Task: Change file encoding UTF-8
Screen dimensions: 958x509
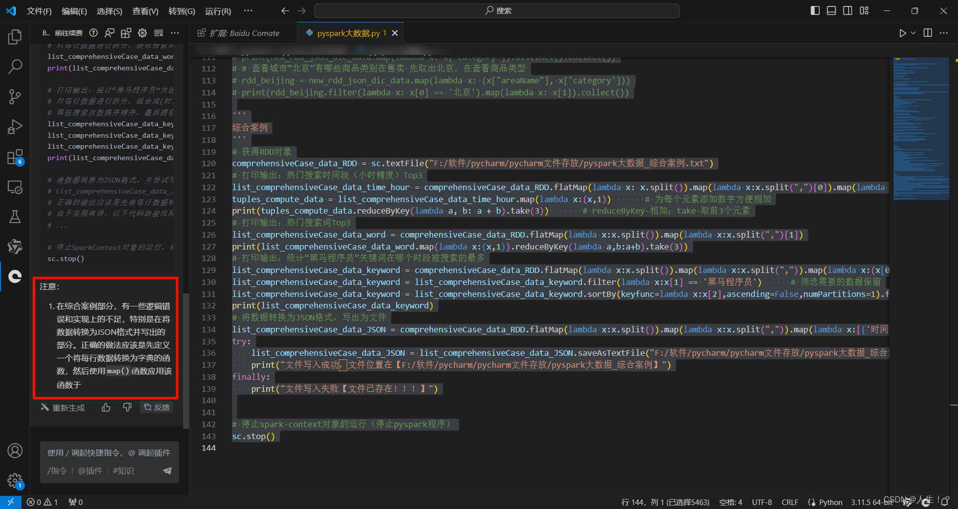Action: point(762,502)
